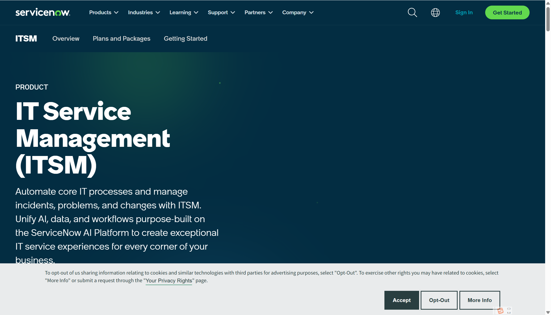Open the Support menu chevron

[x=233, y=12]
